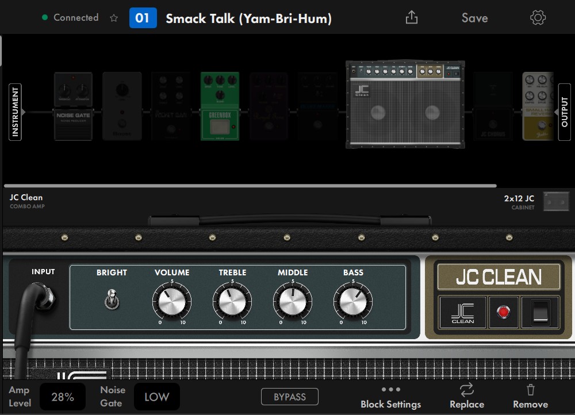
Task: Click the JC Clean COMBO AMP title
Action: 27,201
